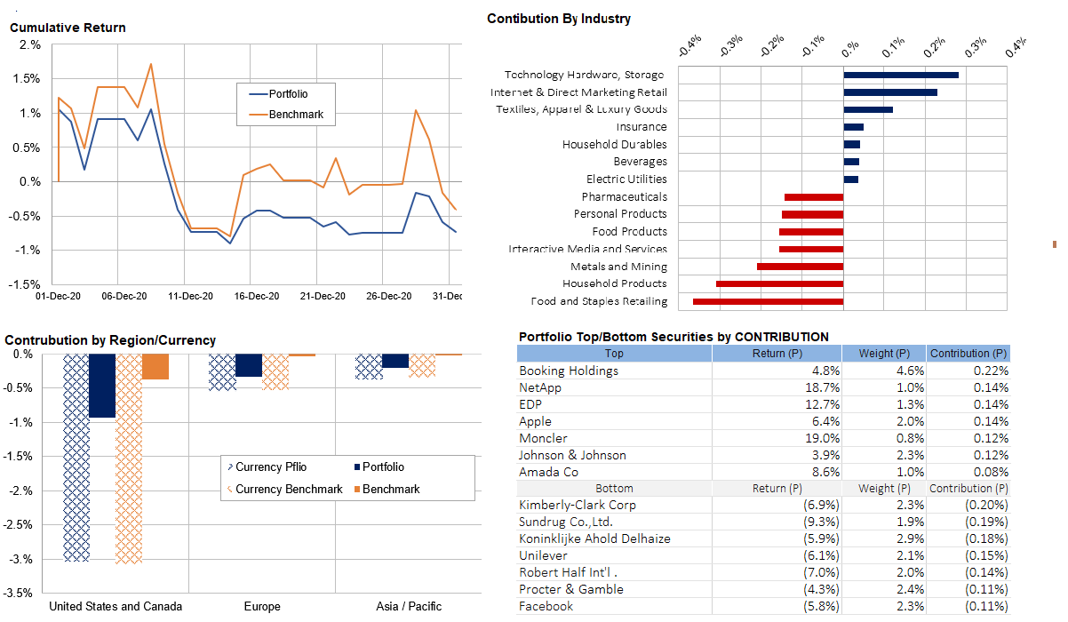Select the Kimberly-Clark Corp cell
This screenshot has width=1068, height=622.
click(578, 505)
